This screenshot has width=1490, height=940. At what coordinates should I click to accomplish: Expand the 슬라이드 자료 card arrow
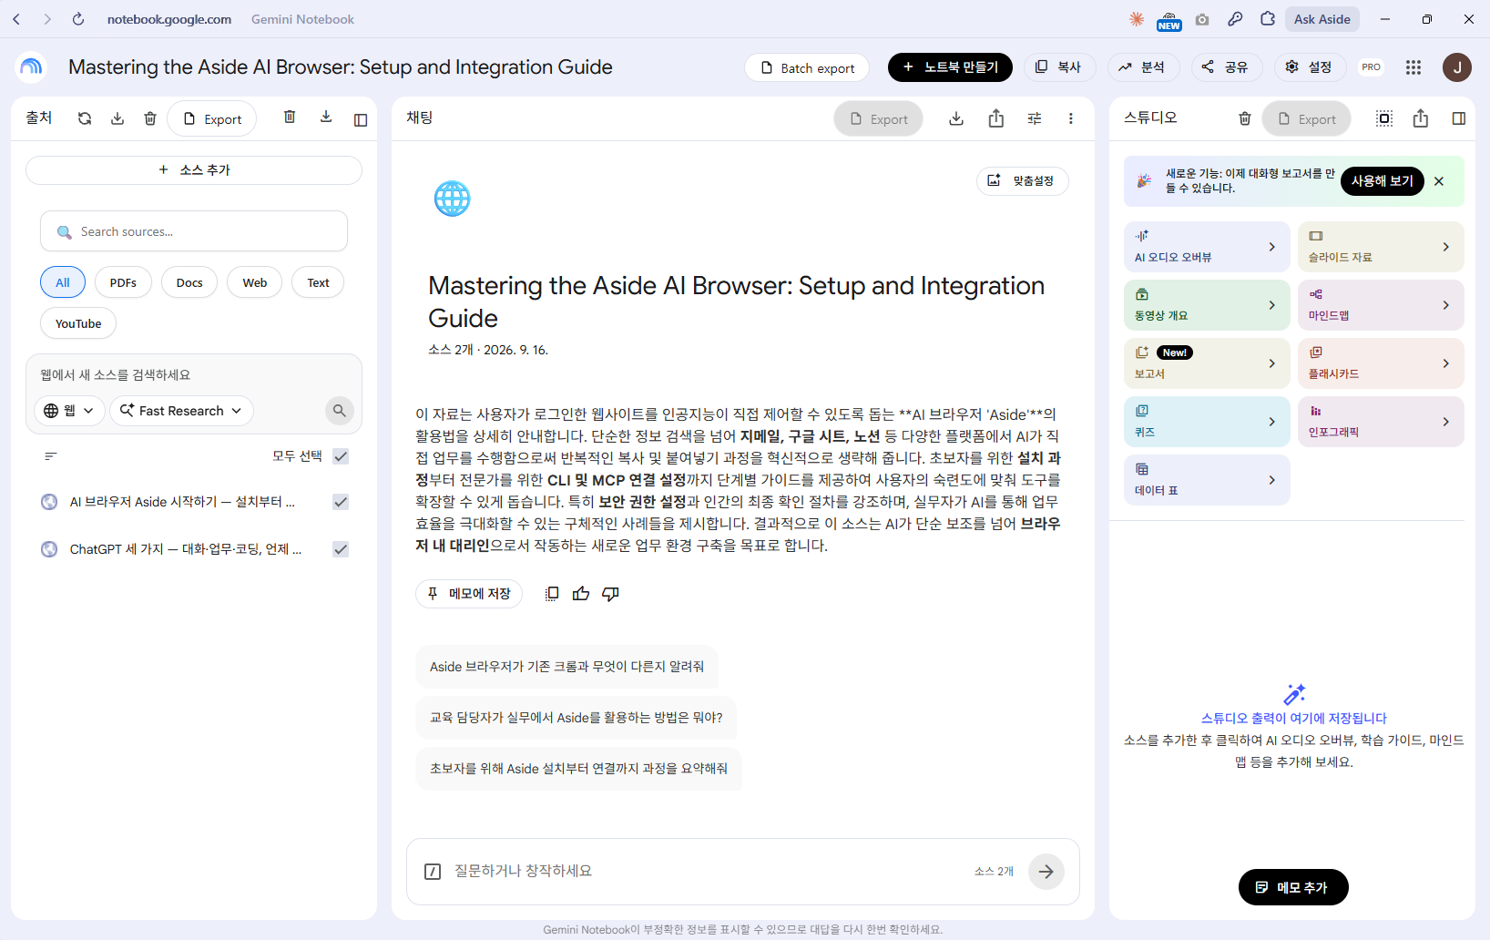tap(1445, 247)
